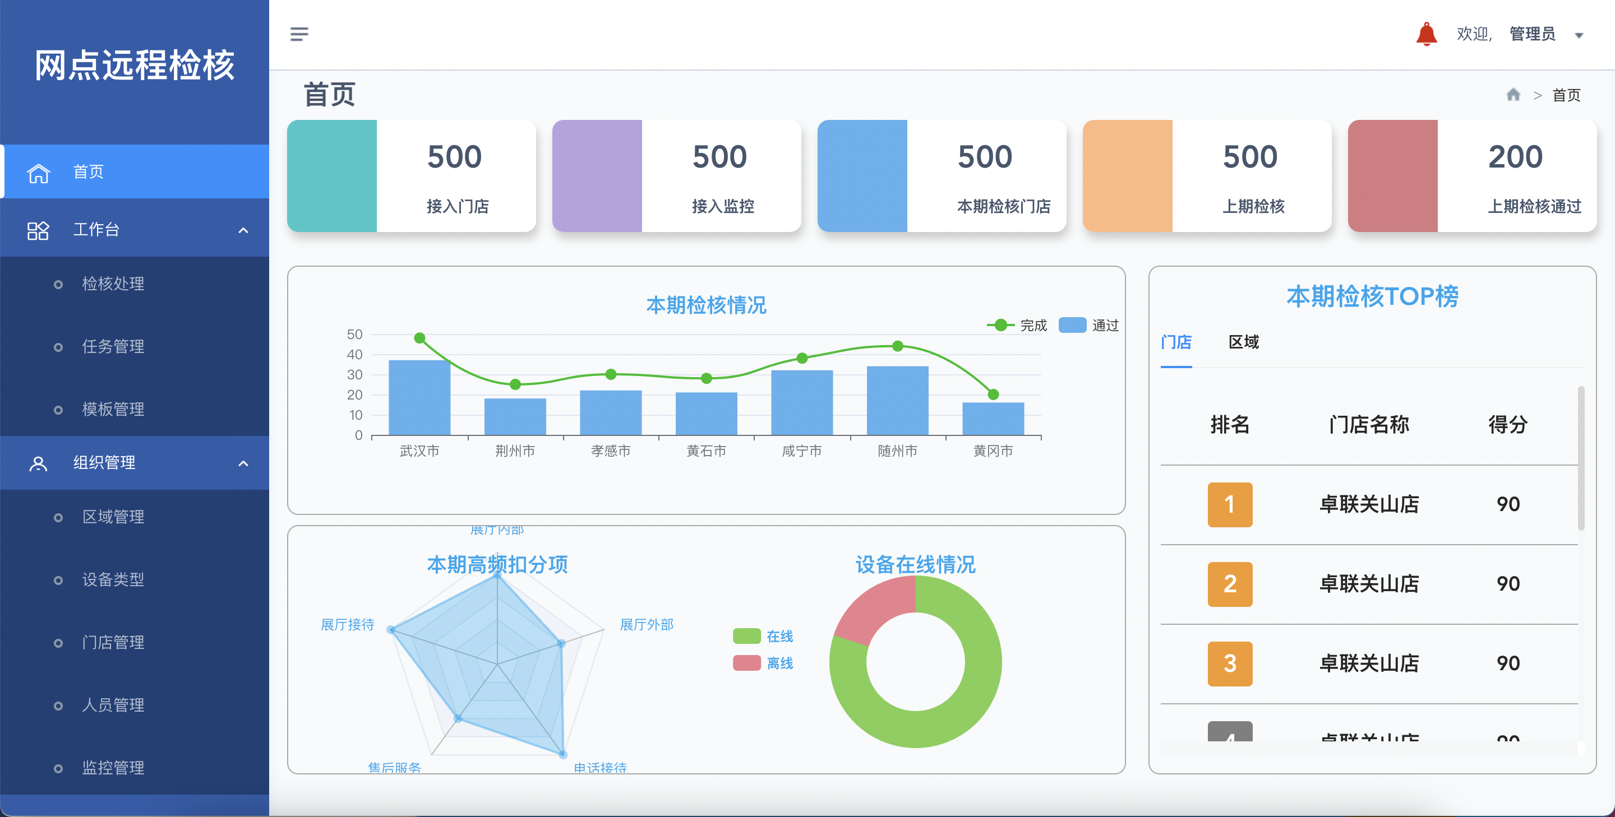Click the home icon in breadcrumb
Viewport: 1615px width, 817px height.
[x=1513, y=95]
